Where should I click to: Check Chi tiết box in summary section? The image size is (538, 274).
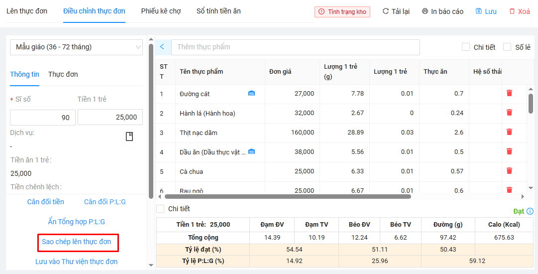point(160,209)
